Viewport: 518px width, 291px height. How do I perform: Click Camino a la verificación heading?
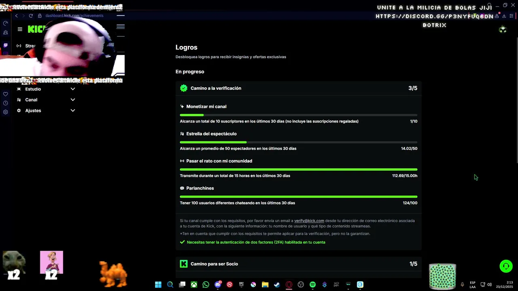tap(216, 88)
